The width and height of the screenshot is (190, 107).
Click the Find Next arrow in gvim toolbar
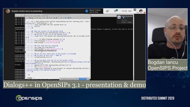pos(49,18)
